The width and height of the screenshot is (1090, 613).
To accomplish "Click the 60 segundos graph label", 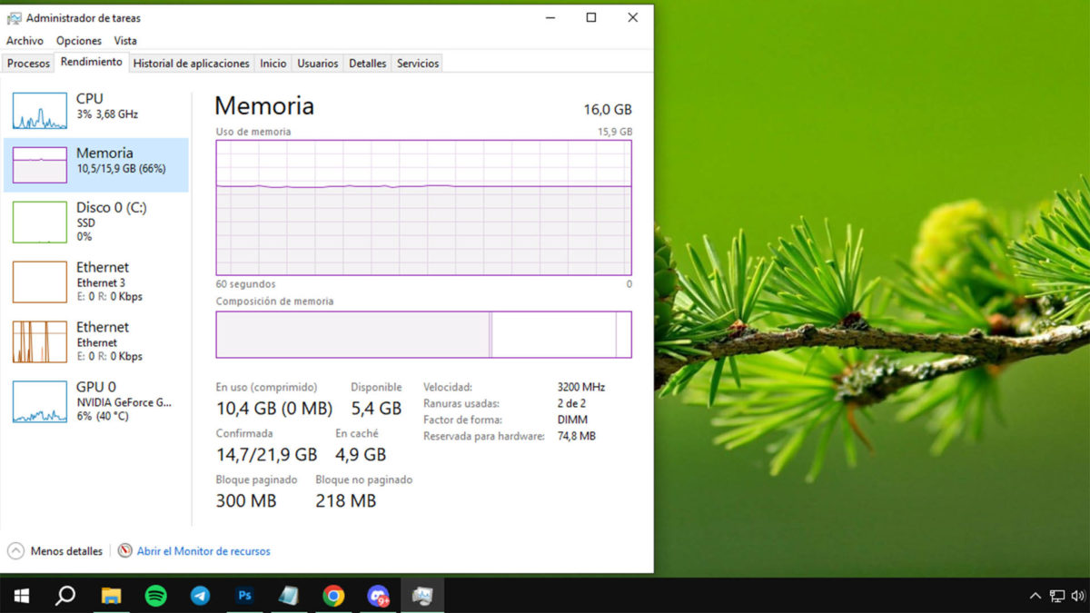I will [246, 284].
